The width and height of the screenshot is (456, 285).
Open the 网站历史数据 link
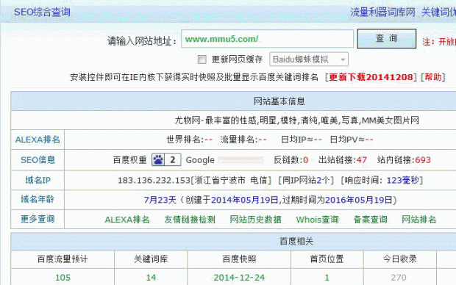pos(255,220)
